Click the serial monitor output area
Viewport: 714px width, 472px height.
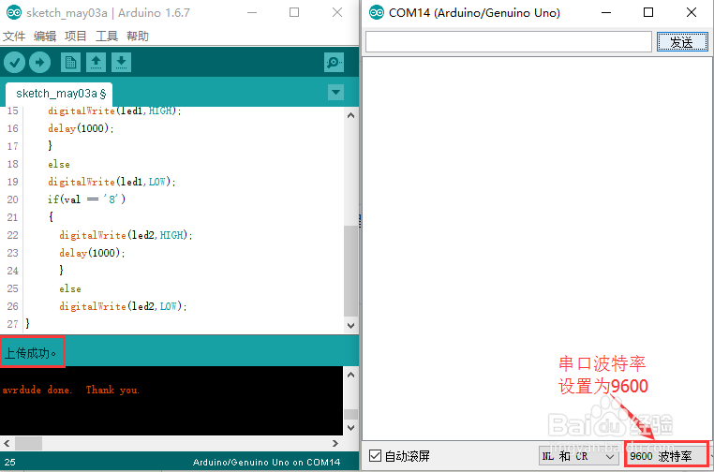coord(537,248)
